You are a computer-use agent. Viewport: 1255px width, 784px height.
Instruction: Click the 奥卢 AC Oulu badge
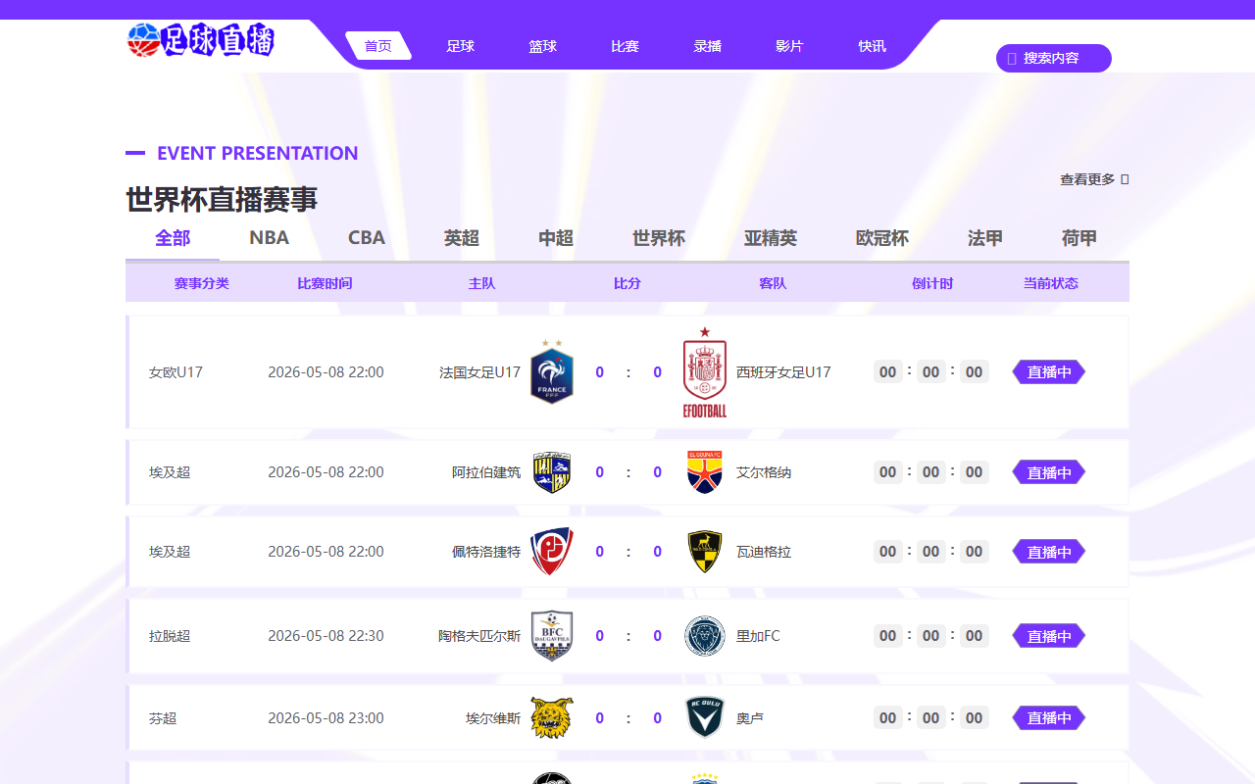tap(705, 718)
